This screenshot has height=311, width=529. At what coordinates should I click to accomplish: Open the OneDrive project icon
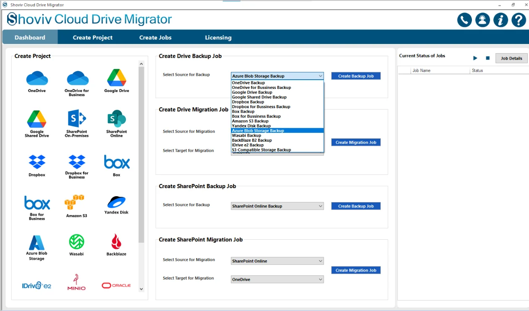(37, 78)
